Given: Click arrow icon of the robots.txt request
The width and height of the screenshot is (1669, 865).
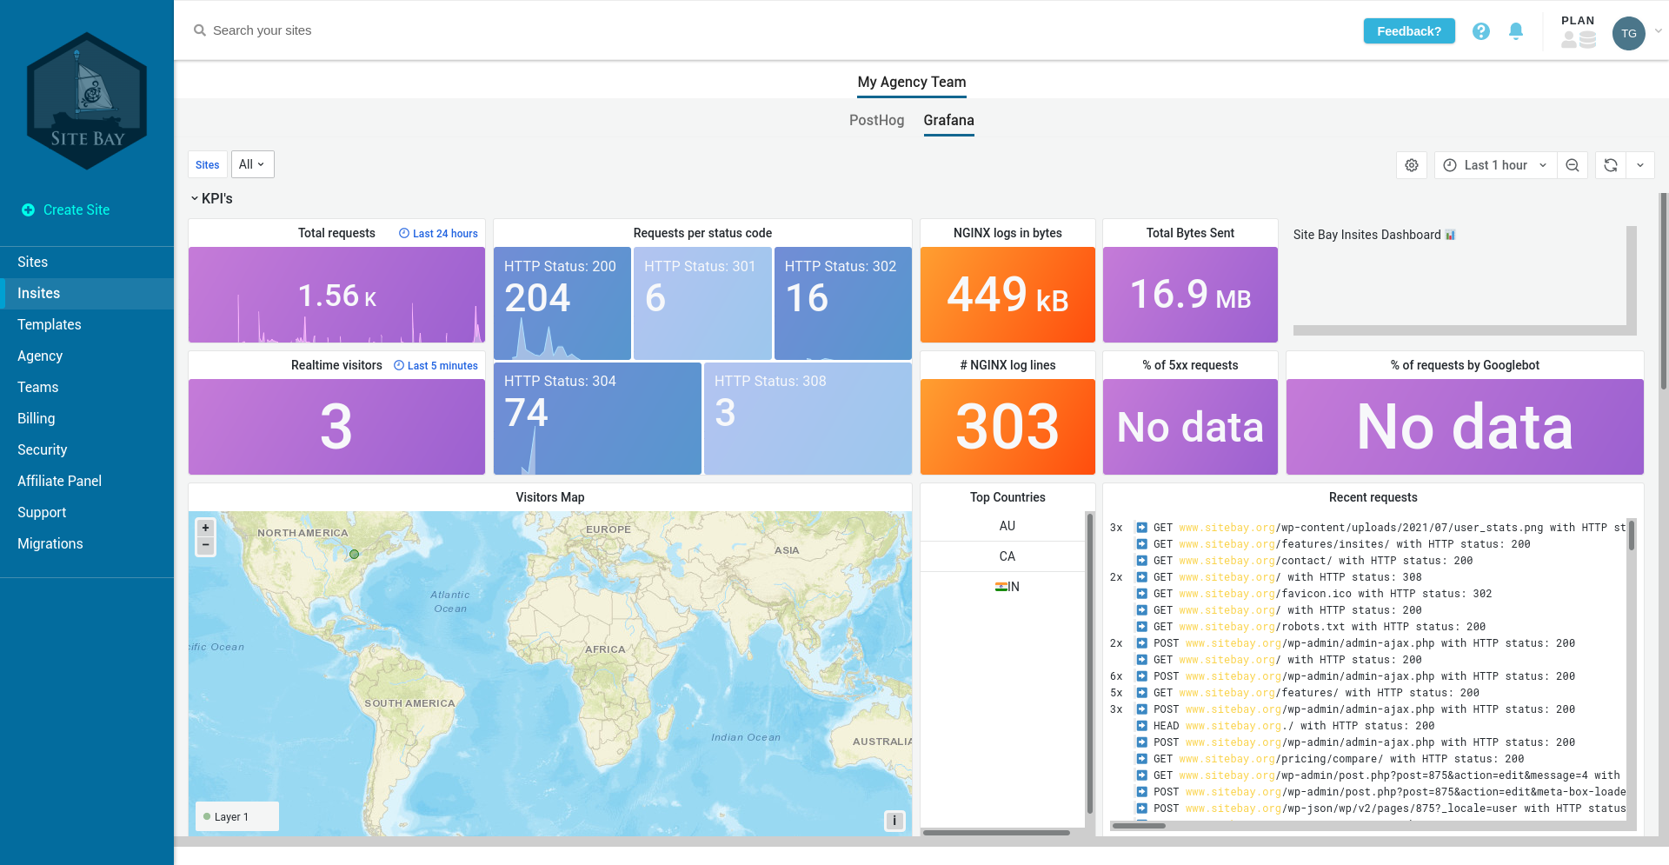Looking at the screenshot, I should (x=1142, y=627).
